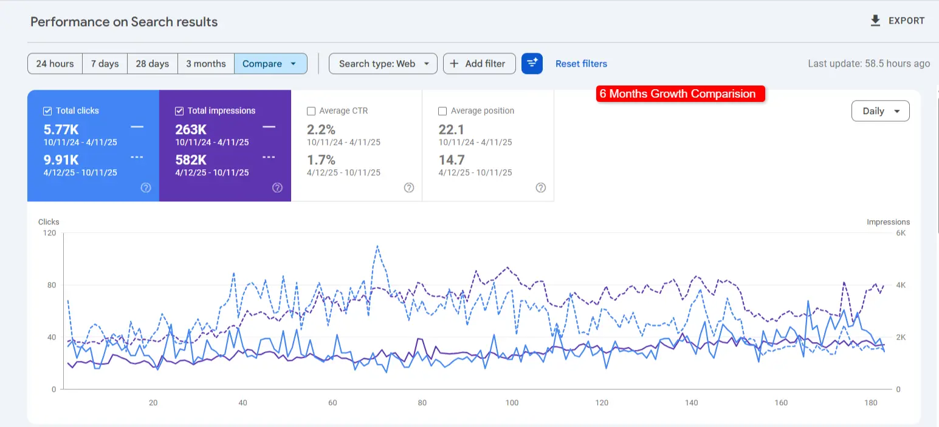
Task: Click the Reset filters link
Action: tap(580, 63)
